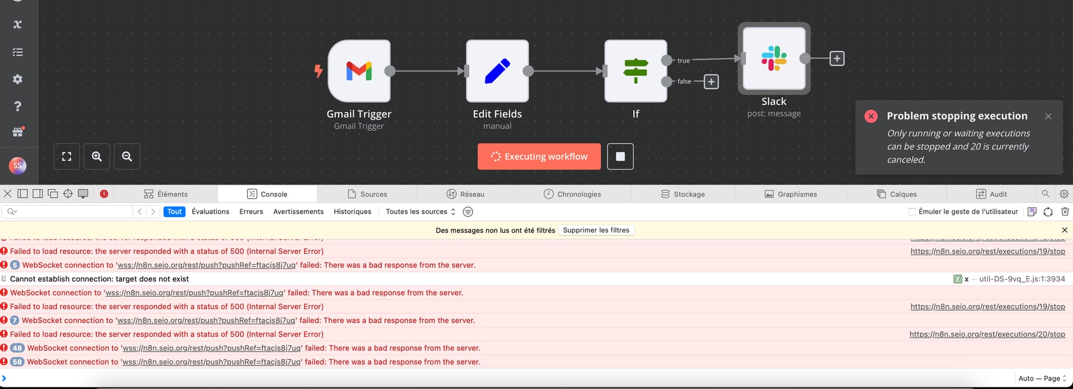Viewport: 1073px width, 389px height.
Task: Click the WebSocket error row with badge 48
Action: [x=536, y=348]
